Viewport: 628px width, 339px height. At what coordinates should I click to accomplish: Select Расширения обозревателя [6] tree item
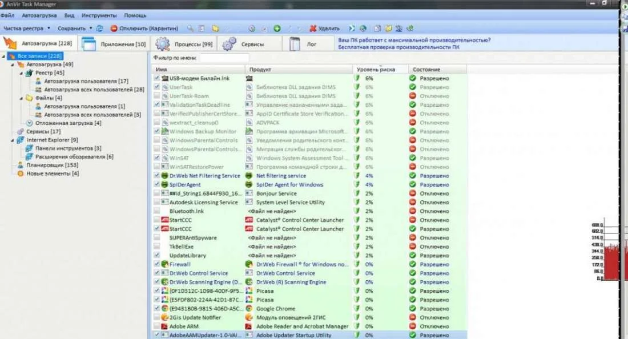pyautogui.click(x=74, y=156)
